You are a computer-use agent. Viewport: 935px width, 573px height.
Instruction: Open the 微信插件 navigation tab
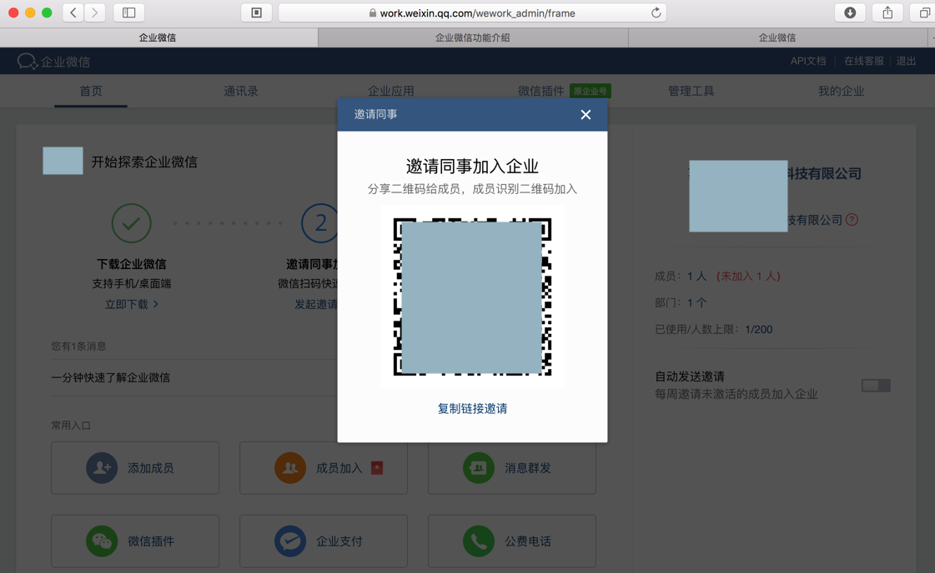(540, 91)
